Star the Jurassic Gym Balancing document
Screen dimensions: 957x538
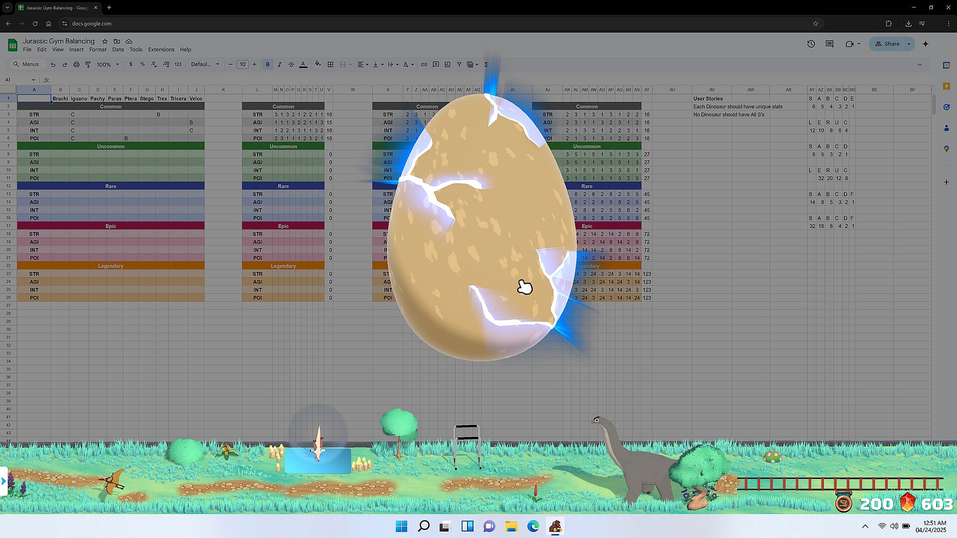coord(105,41)
